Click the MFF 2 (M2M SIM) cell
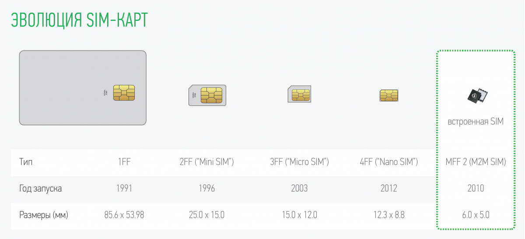The width and height of the screenshot is (525, 239). pyautogui.click(x=476, y=162)
